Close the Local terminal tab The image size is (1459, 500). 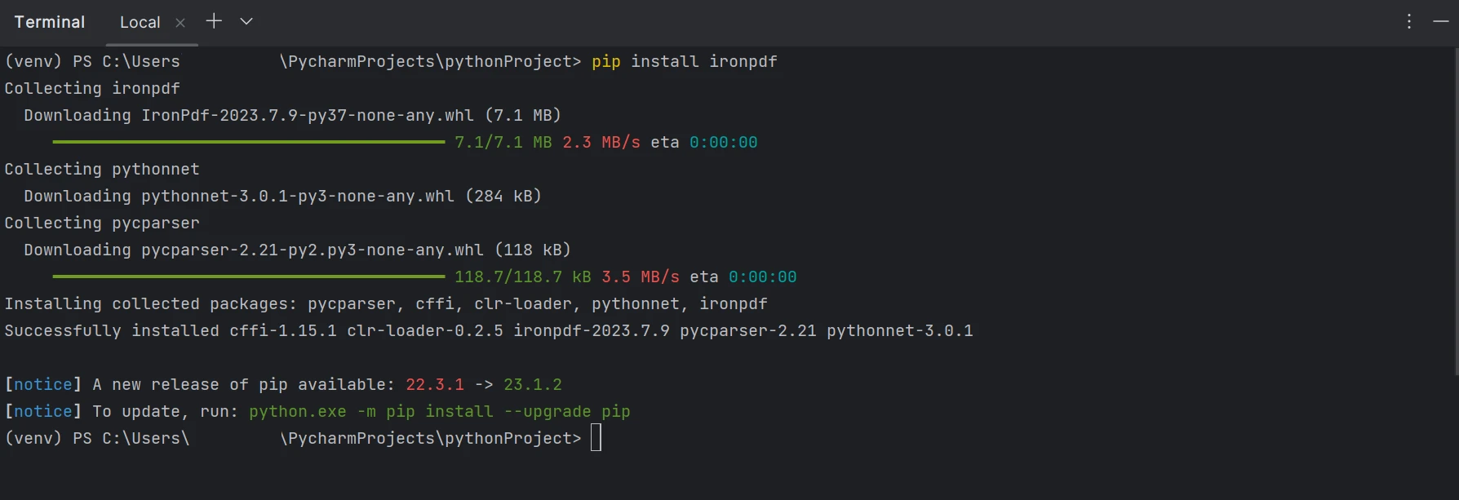coord(180,23)
